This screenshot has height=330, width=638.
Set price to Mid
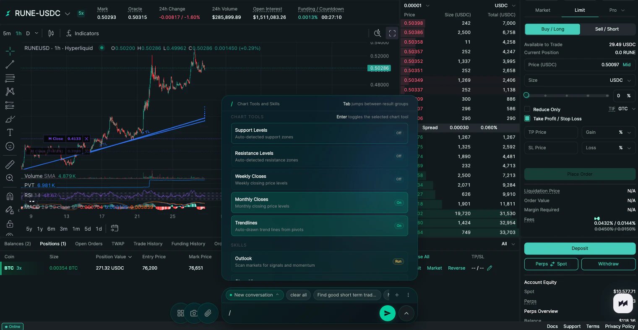tap(626, 65)
